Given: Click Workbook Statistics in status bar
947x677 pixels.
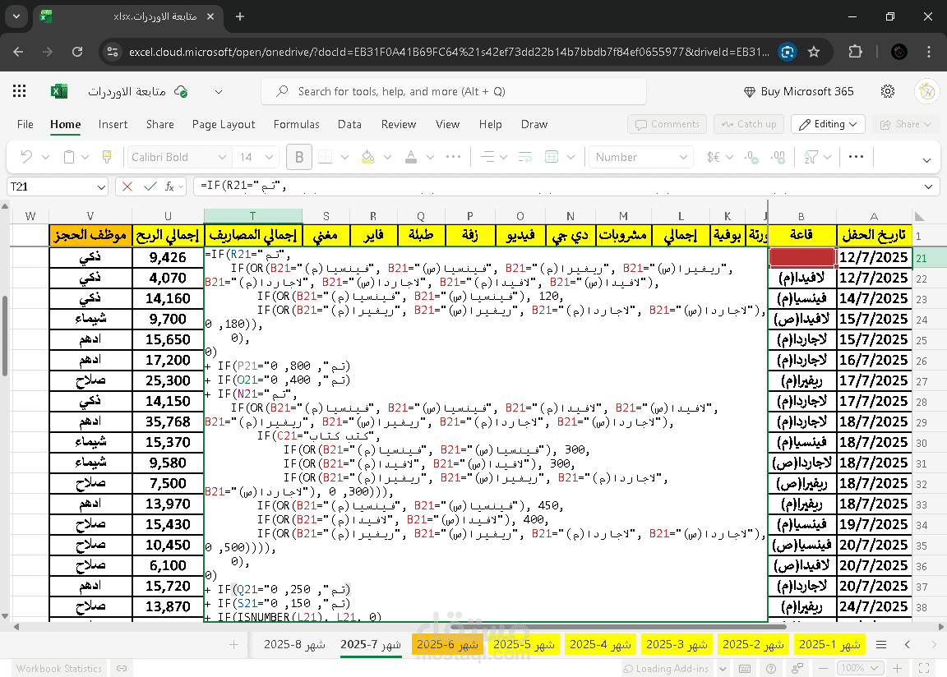Looking at the screenshot, I should [59, 669].
